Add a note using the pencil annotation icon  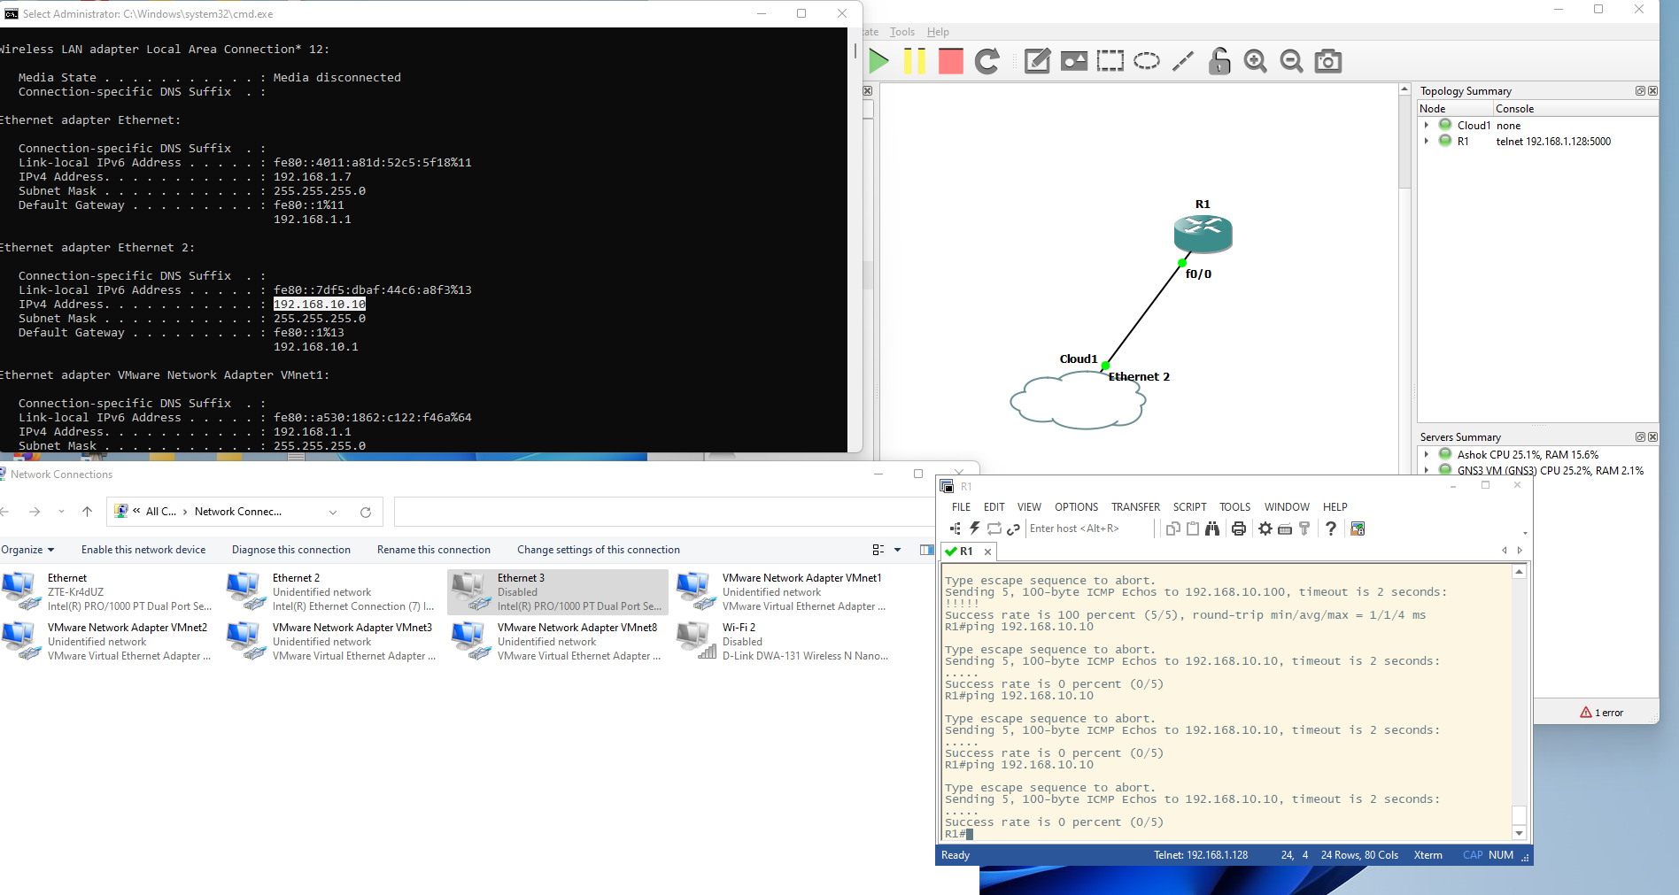tap(1037, 61)
